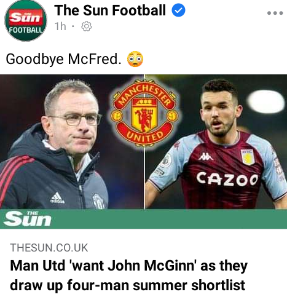
Task: Open the three-dot post options menu
Action: coord(275,13)
